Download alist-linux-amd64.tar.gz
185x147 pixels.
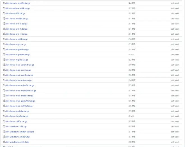click(17, 18)
